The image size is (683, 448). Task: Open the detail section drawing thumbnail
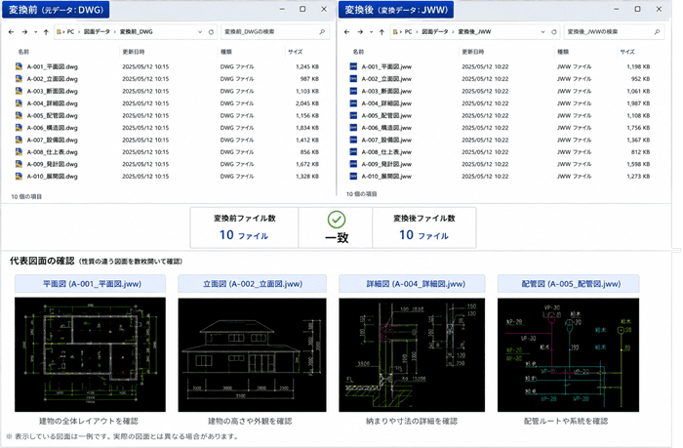412,354
